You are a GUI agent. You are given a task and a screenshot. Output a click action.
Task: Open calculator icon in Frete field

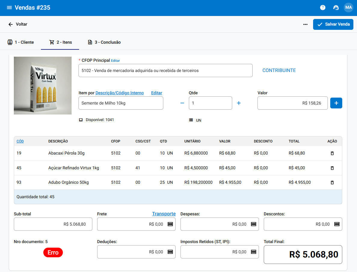170,224
